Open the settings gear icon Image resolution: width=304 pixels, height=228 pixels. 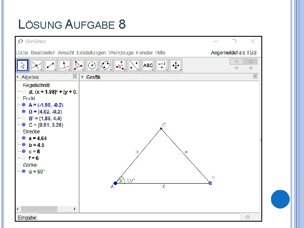click(x=251, y=68)
